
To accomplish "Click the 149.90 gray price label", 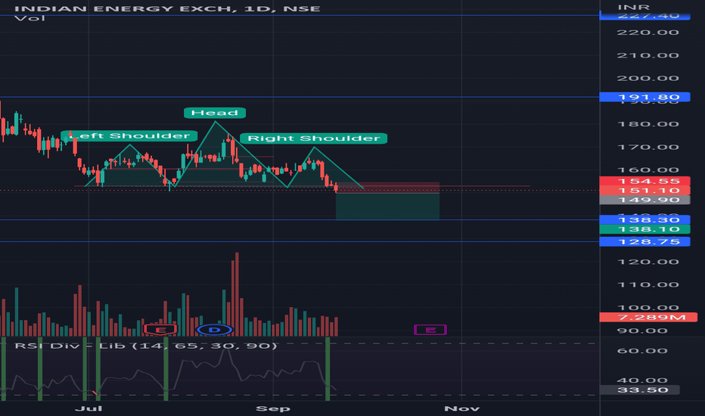I will [x=644, y=200].
